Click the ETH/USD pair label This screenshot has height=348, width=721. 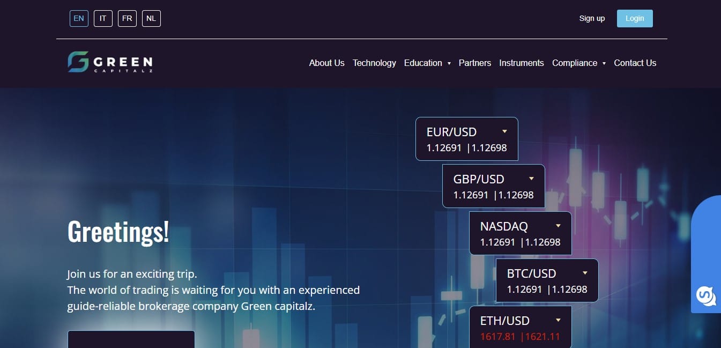[505, 321]
